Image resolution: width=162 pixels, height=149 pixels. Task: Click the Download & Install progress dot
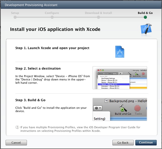coord(99,17)
